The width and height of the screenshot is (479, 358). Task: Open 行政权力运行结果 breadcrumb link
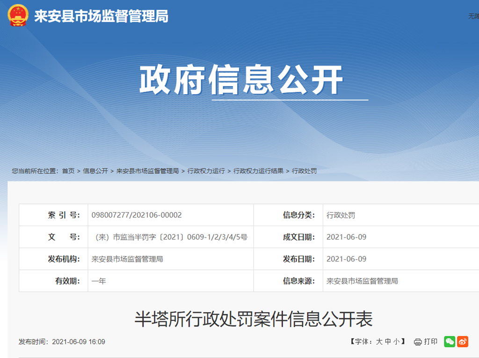[258, 171]
